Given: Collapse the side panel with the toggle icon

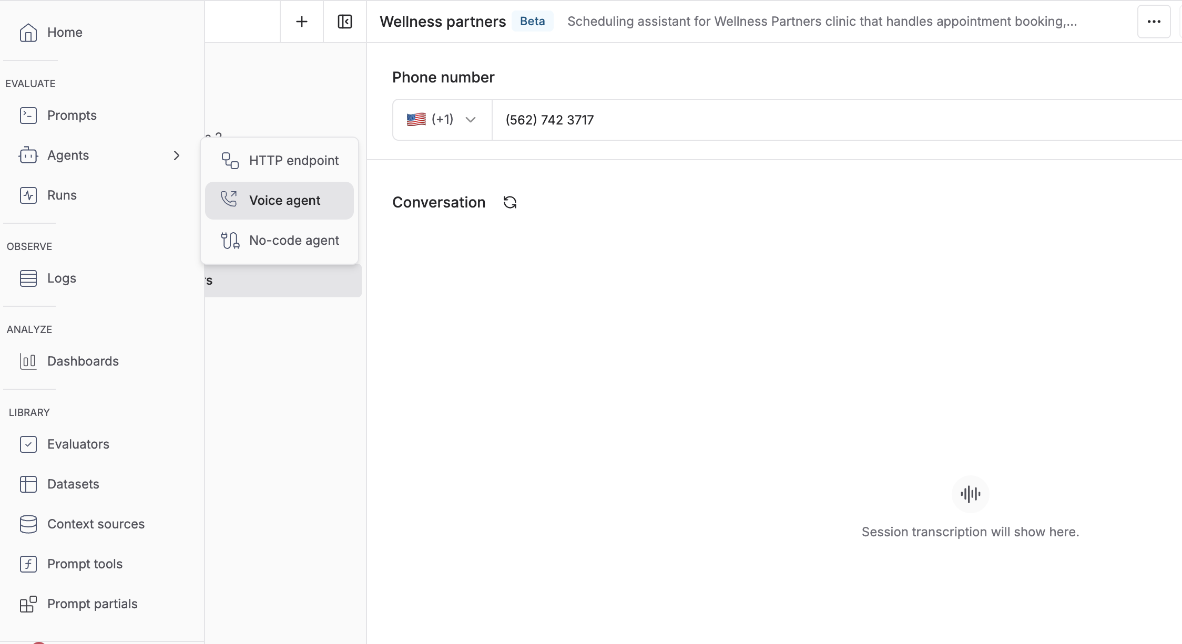Looking at the screenshot, I should pyautogui.click(x=345, y=22).
